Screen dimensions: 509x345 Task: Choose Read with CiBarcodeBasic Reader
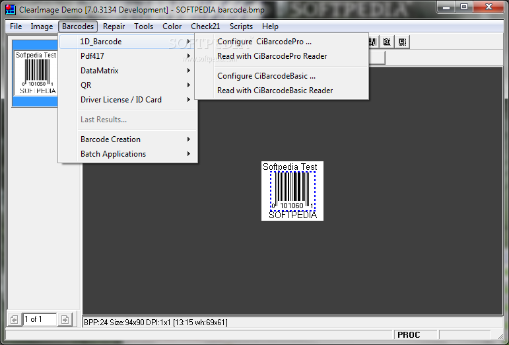coord(281,91)
